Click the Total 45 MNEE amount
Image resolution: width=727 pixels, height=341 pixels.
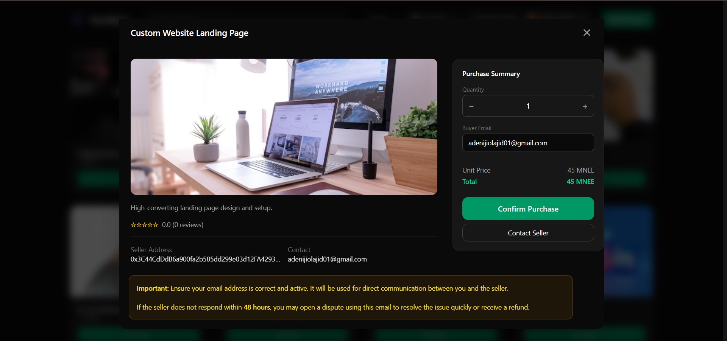pos(580,182)
